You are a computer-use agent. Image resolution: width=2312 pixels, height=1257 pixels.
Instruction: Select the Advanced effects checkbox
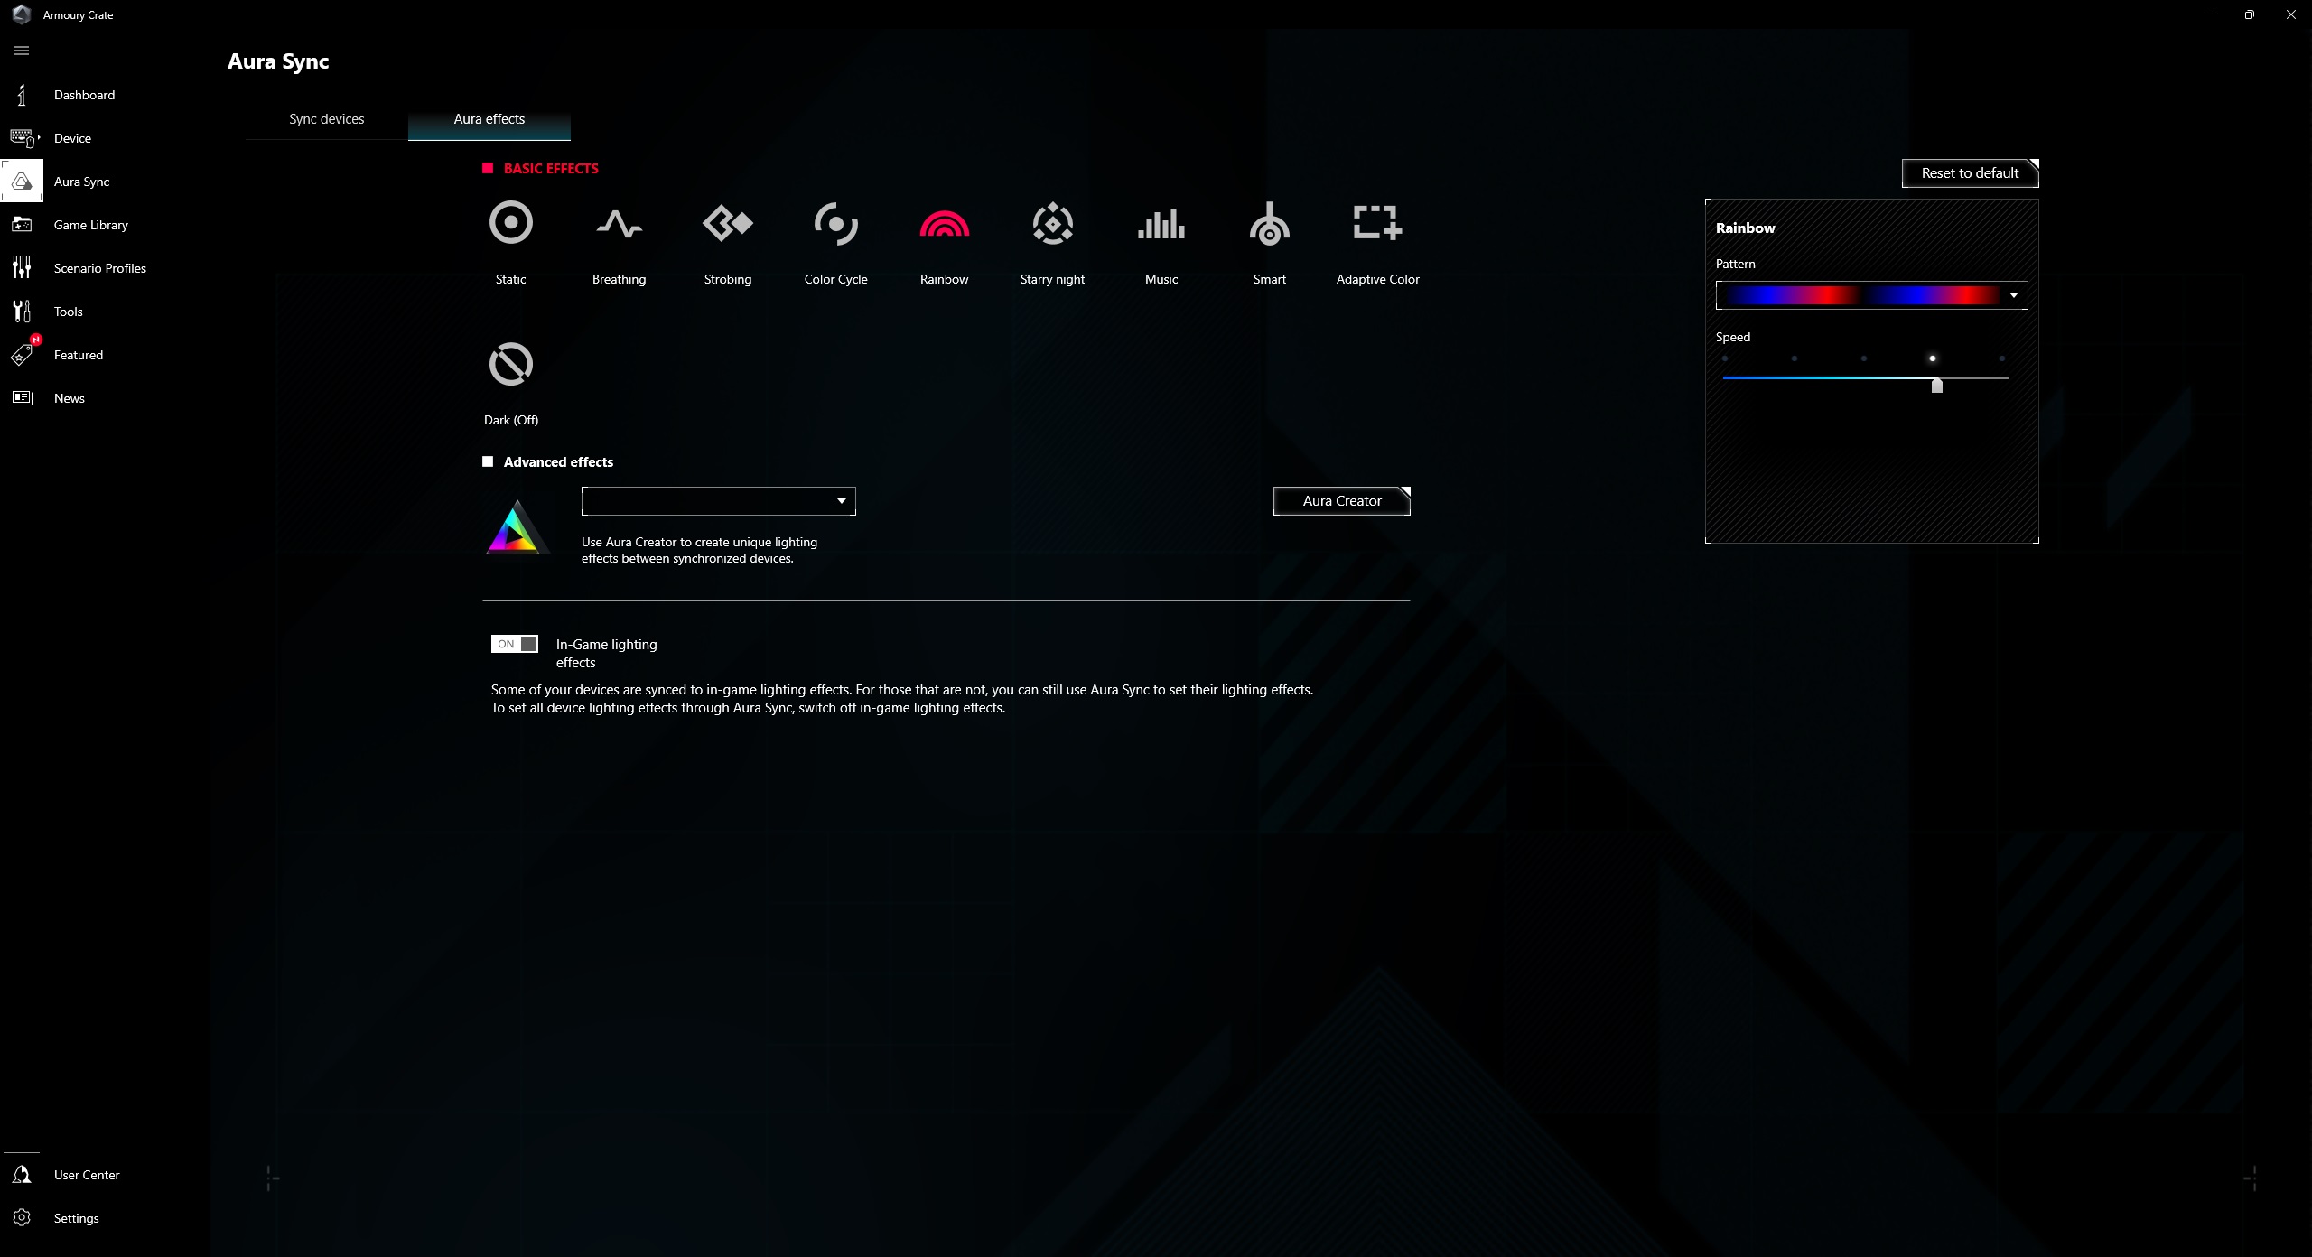(x=488, y=461)
